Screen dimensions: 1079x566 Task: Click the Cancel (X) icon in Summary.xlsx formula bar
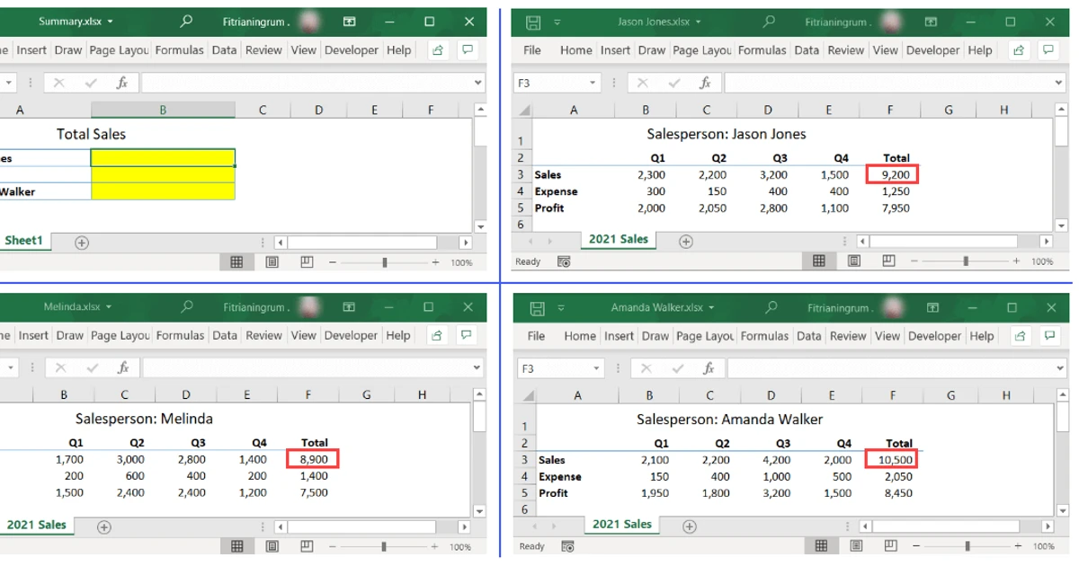[58, 82]
